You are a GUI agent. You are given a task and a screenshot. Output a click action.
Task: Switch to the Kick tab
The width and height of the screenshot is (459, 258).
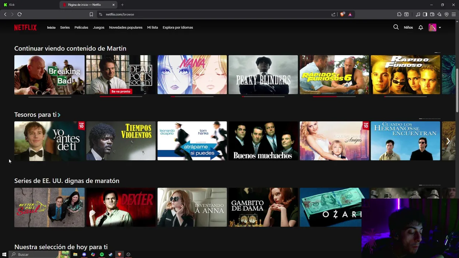point(29,5)
